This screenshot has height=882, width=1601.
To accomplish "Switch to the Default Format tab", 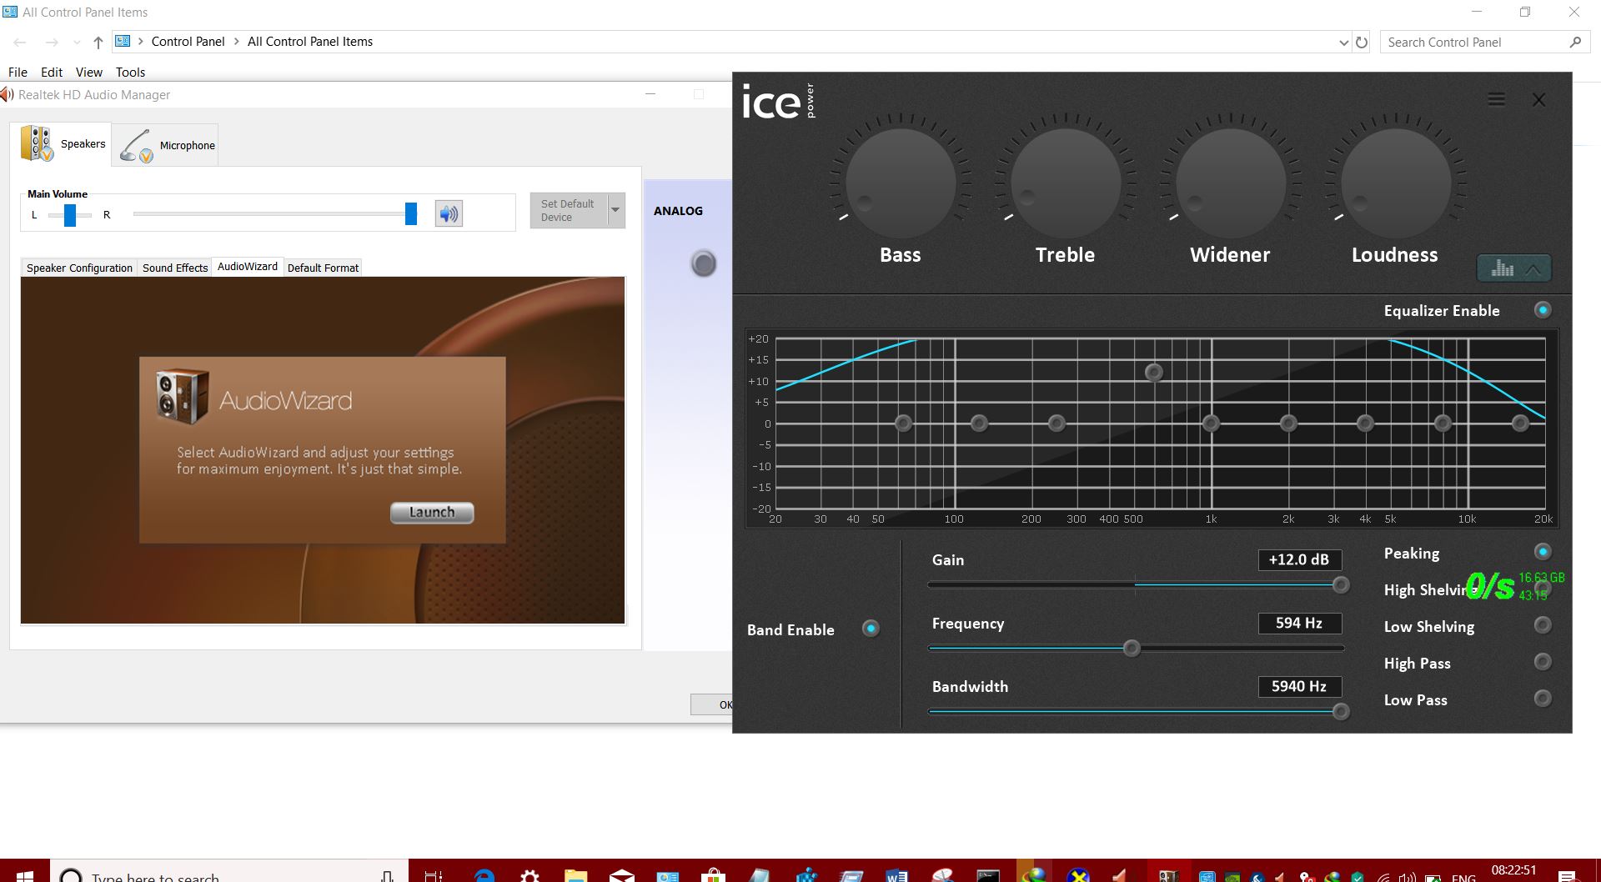I will [323, 268].
